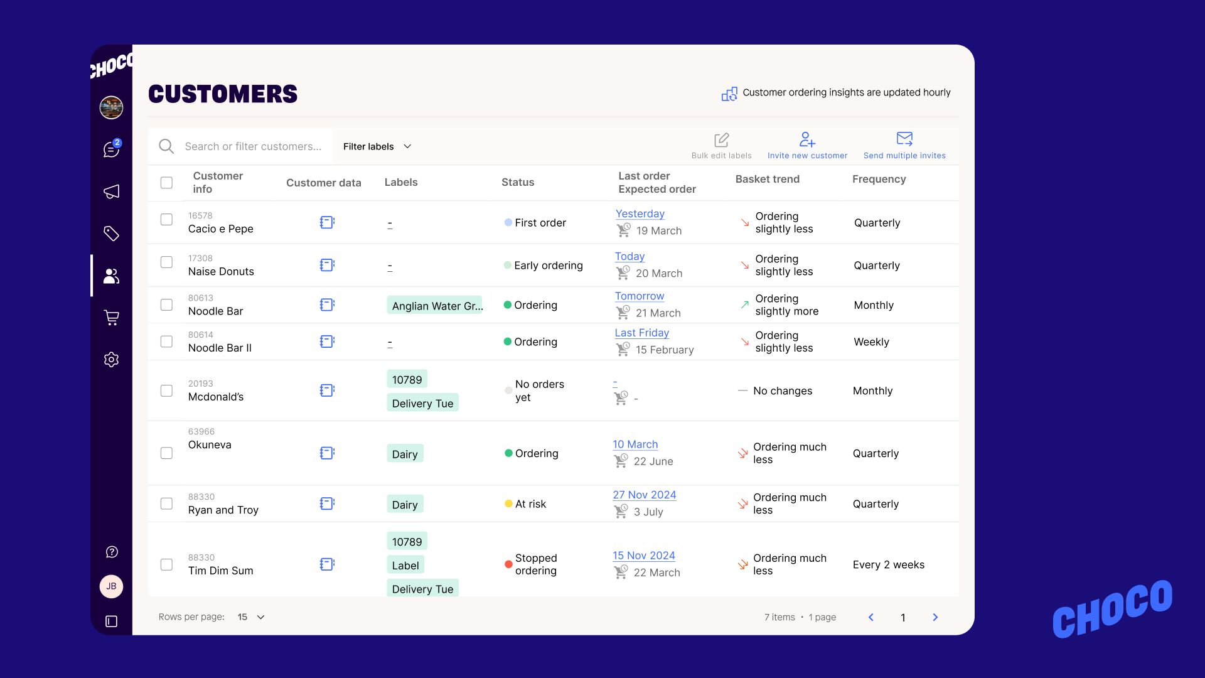Image resolution: width=1205 pixels, height=678 pixels.
Task: Select all customers header checkbox
Action: [x=166, y=183]
